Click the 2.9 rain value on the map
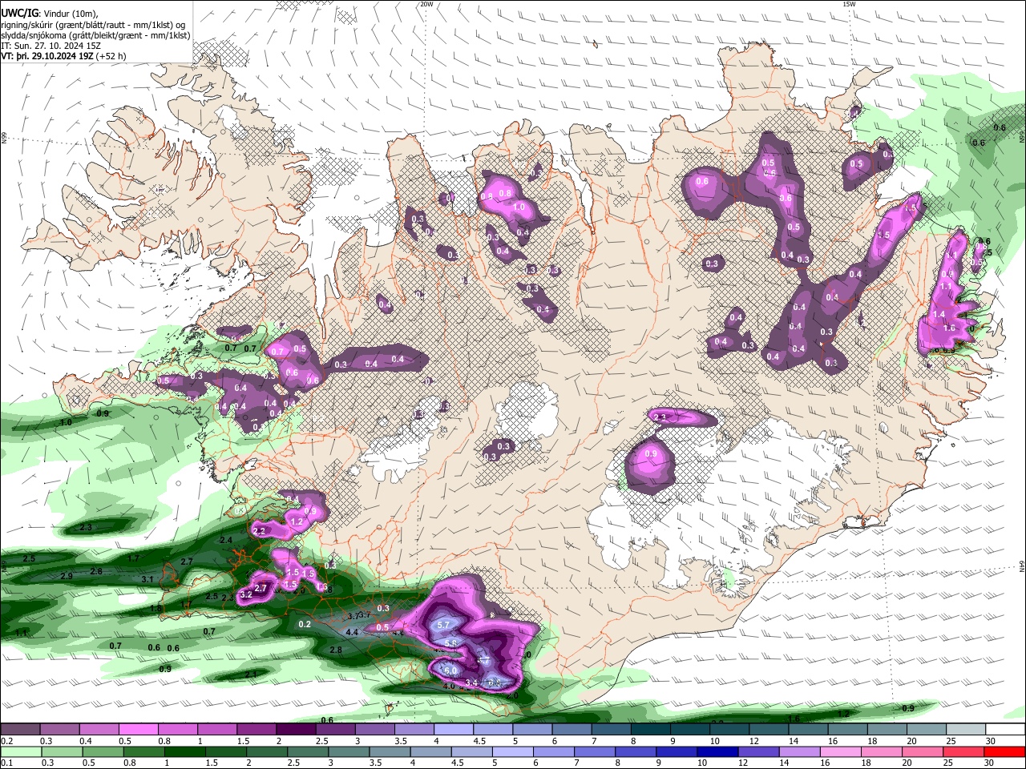Screen dimensions: 1026x769 click(67, 576)
